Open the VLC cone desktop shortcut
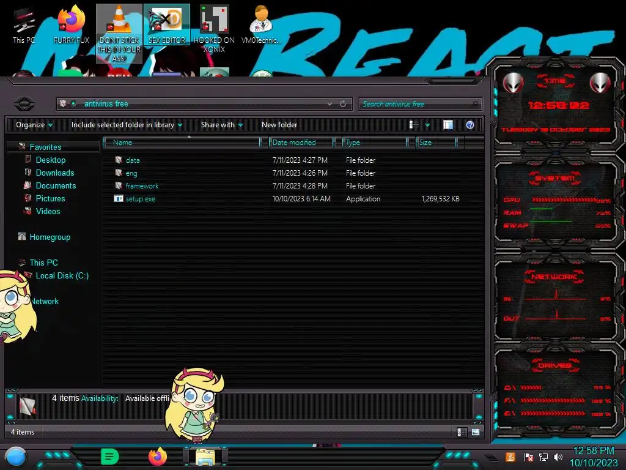The image size is (626, 470). pos(119,33)
